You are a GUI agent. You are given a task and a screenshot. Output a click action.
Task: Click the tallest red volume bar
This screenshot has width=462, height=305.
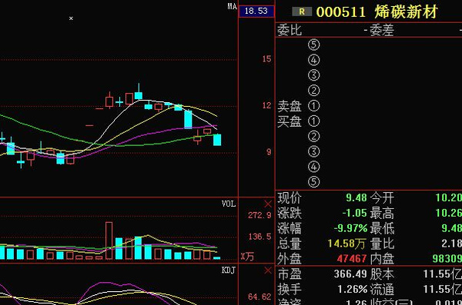pos(109,240)
